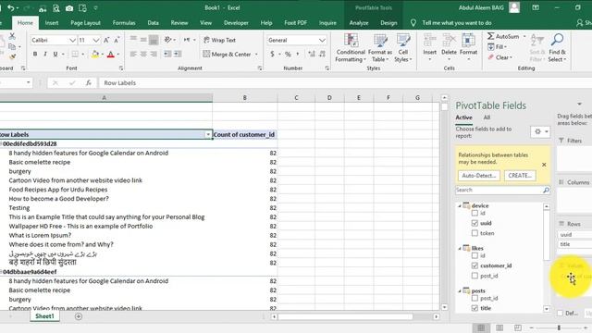This screenshot has height=333, width=592.
Task: Uncheck the customer_id field checkbox
Action: point(475,265)
